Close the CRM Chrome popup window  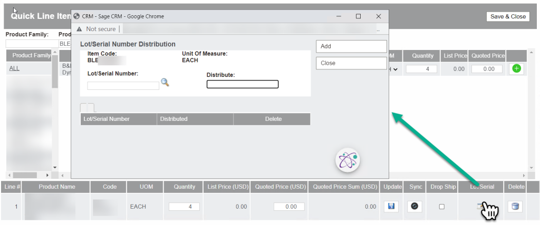[x=379, y=16]
